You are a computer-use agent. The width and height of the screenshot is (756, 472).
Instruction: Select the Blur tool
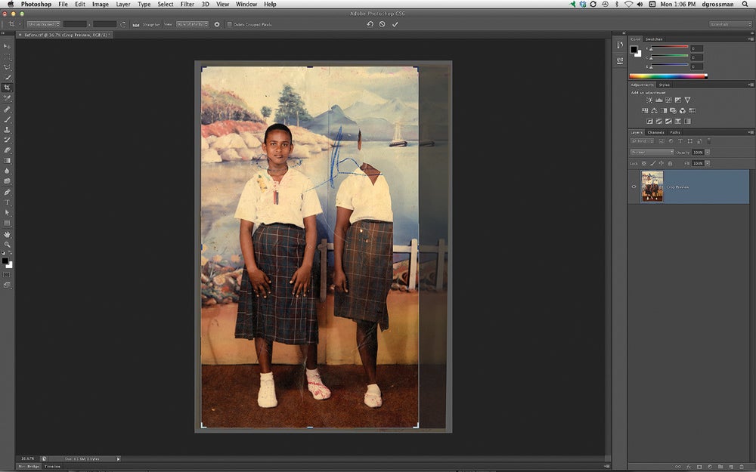coord(7,171)
